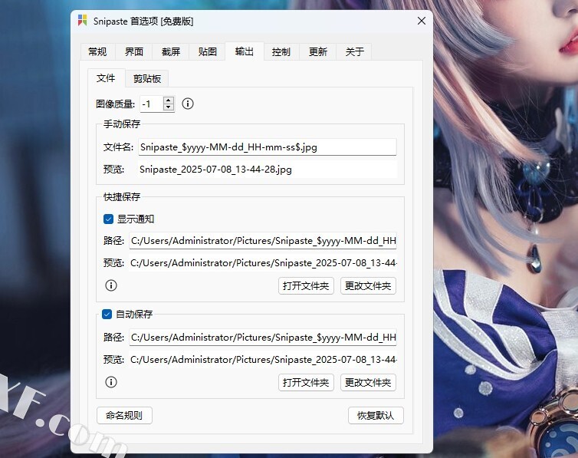Viewport: 578px width, 458px height.
Task: Click the 文件名 label
Action: click(118, 147)
